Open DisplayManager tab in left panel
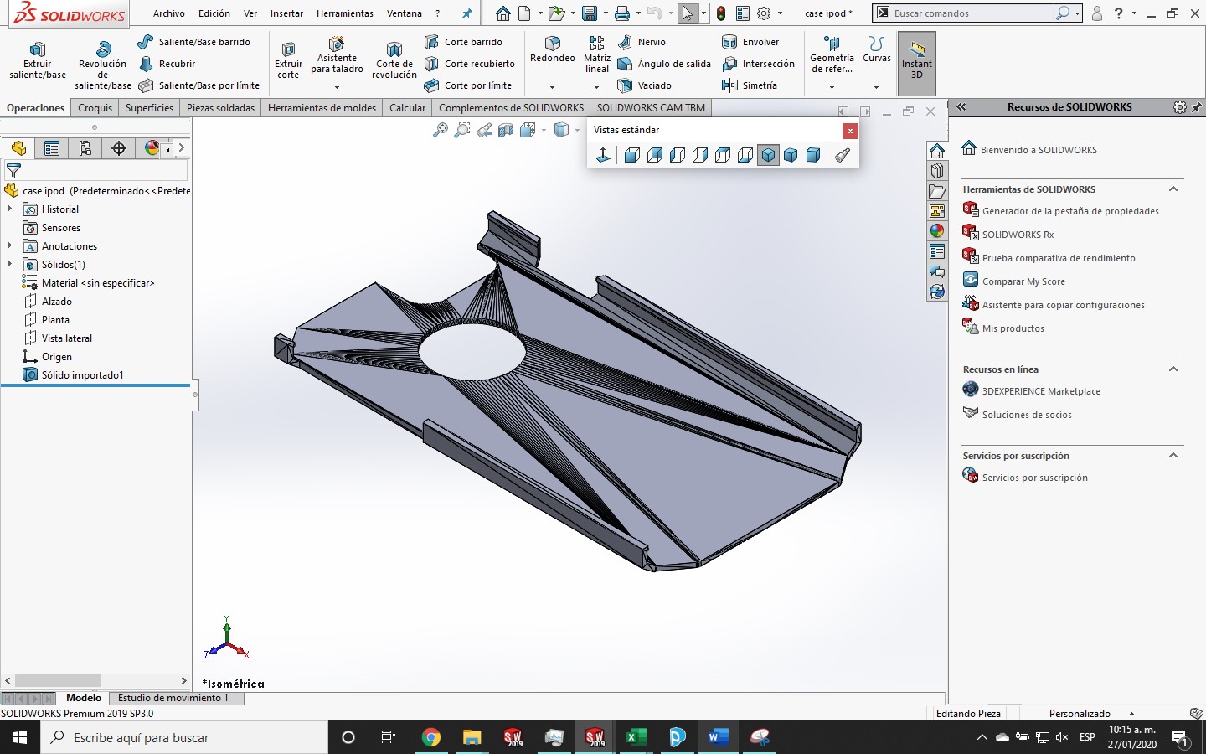The width and height of the screenshot is (1206, 754). [x=151, y=148]
